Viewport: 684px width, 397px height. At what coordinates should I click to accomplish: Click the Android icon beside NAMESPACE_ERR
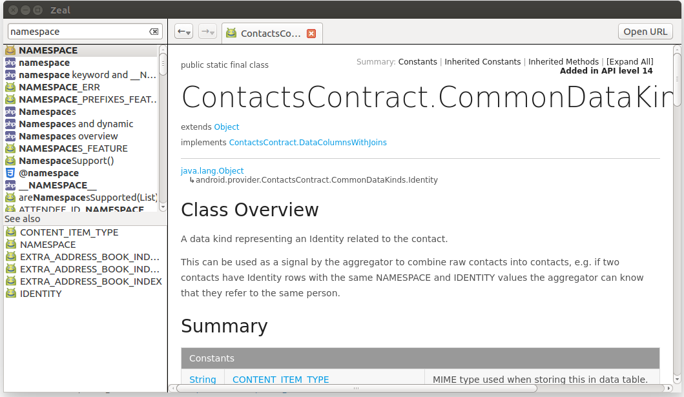click(x=10, y=87)
